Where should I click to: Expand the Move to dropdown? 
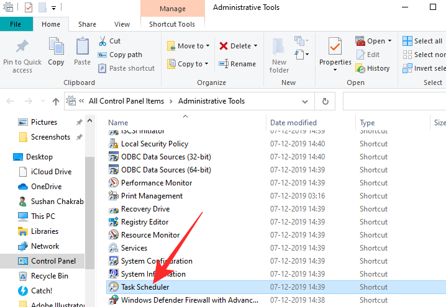click(x=207, y=46)
